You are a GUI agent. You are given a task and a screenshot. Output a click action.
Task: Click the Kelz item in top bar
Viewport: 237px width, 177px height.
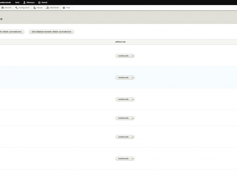tap(17, 2)
